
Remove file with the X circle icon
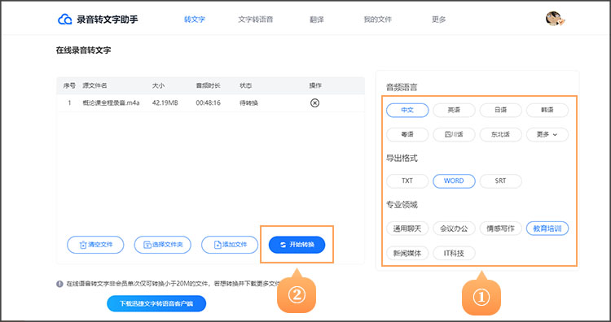[x=314, y=103]
